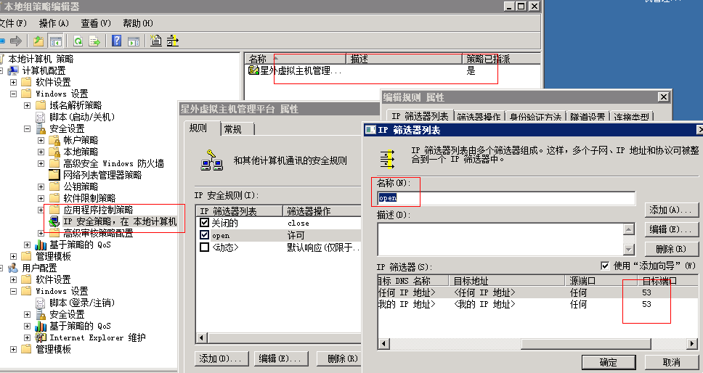703x373 pixels.
Task: Click the export list toolbar icon
Action: [x=93, y=41]
